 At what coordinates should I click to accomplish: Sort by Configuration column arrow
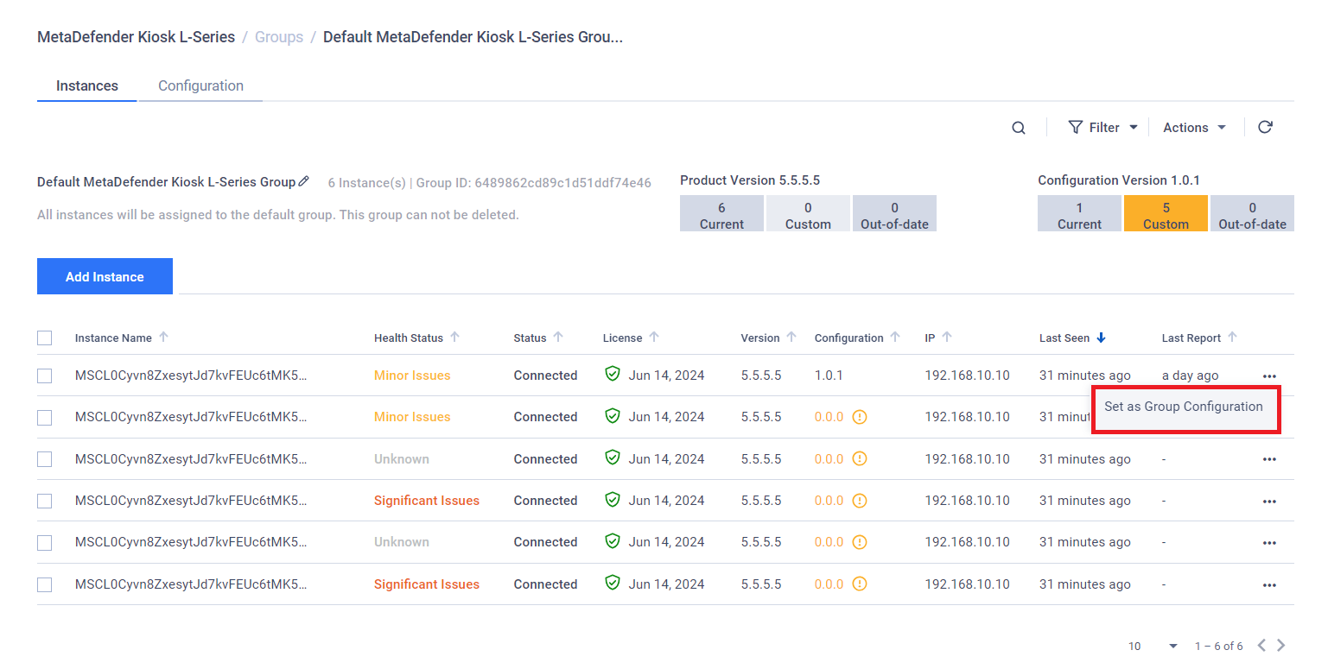(895, 338)
